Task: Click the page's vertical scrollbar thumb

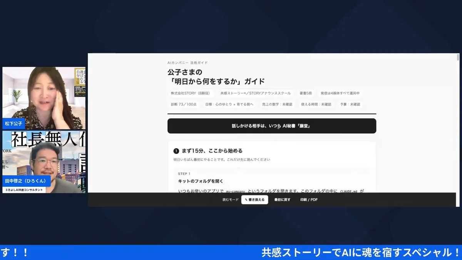Action: coord(458,57)
